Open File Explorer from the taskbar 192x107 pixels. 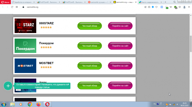tap(12, 104)
